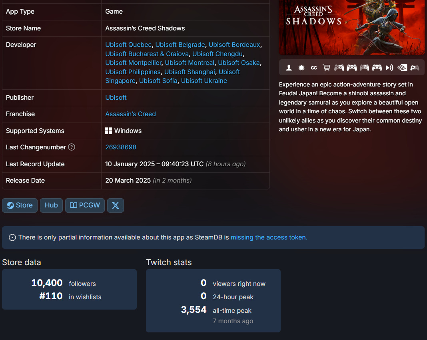Image resolution: width=427 pixels, height=340 pixels.
Task: Click the 3,554 all-time peak value
Action: tap(194, 310)
